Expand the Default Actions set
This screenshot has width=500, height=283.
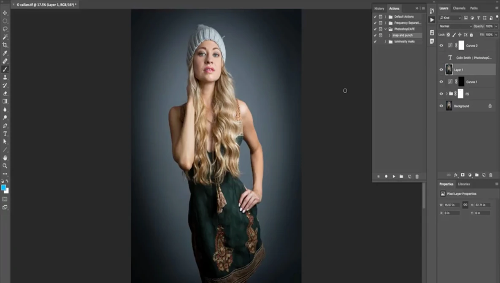tap(385, 16)
